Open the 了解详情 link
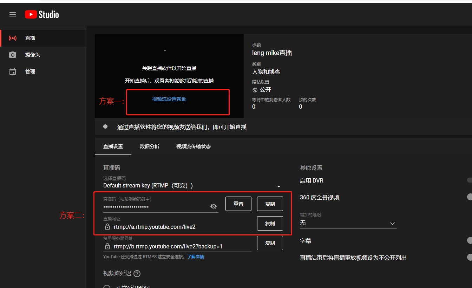The height and width of the screenshot is (288, 472). coord(196,257)
